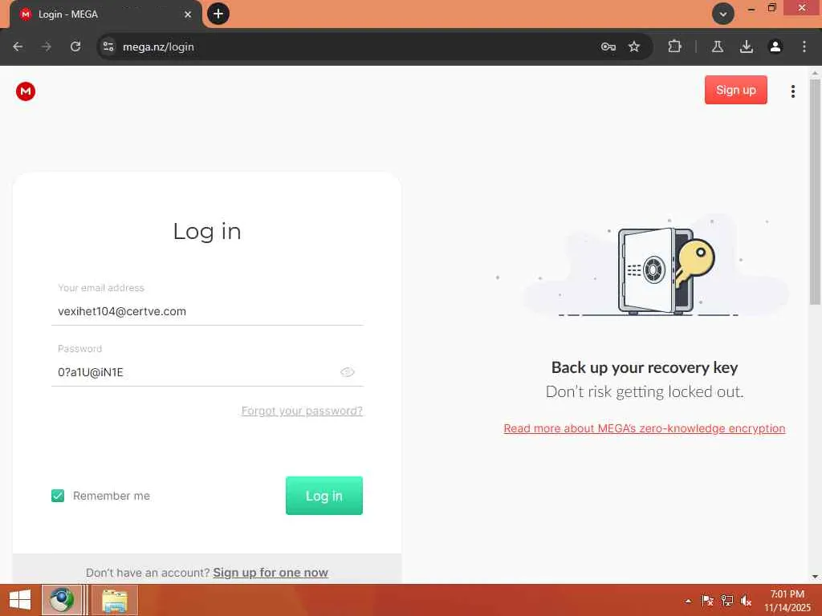Show hidden system tray icons
Image resolution: width=822 pixels, height=616 pixels.
click(x=688, y=601)
